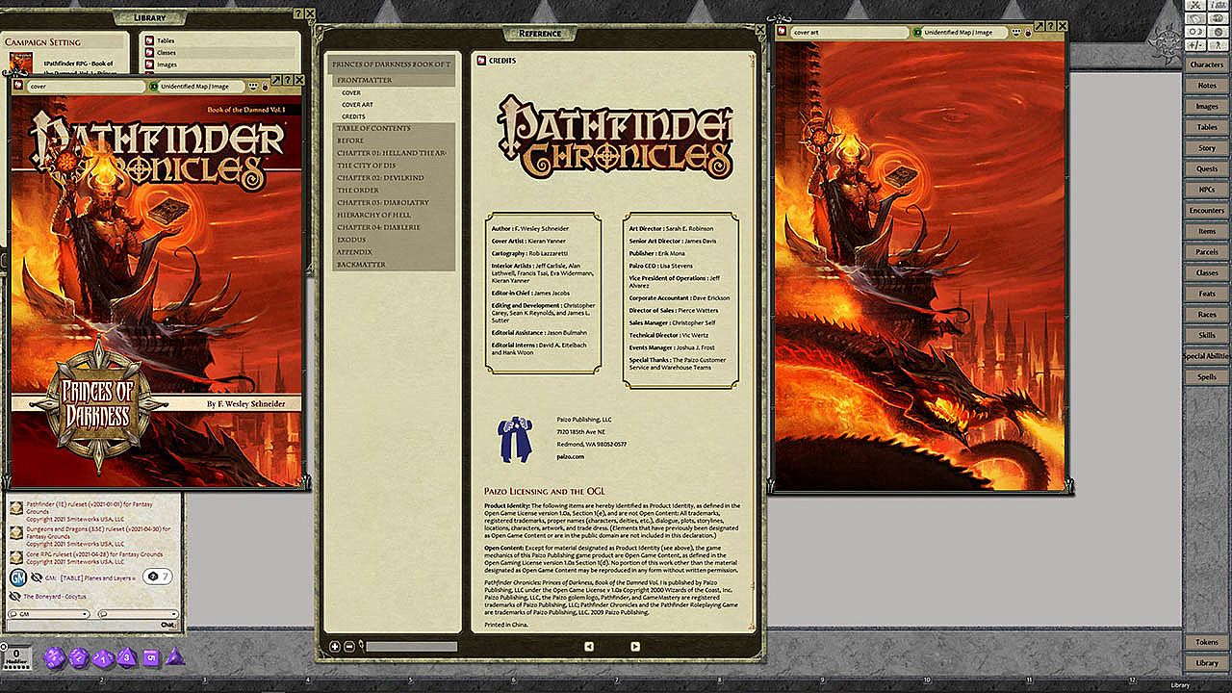Image resolution: width=1232 pixels, height=693 pixels.
Task: Collapse the Frontmatter section
Action: point(394,81)
